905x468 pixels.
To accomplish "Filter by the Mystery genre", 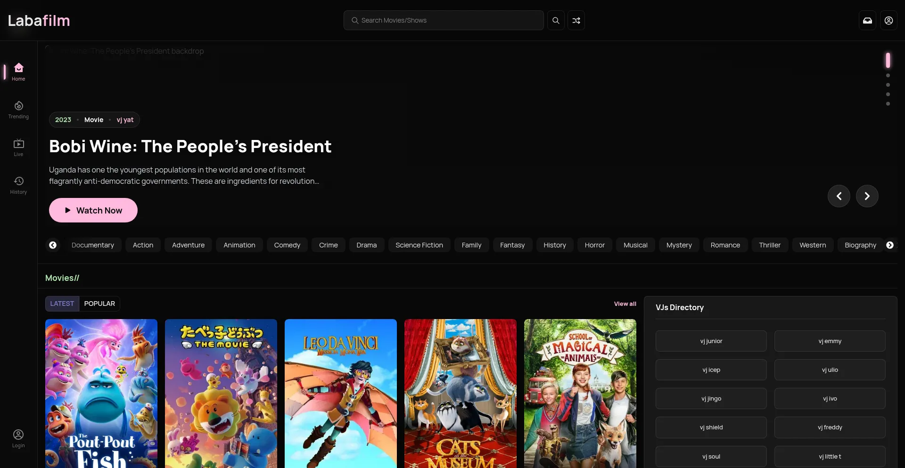I will point(679,245).
